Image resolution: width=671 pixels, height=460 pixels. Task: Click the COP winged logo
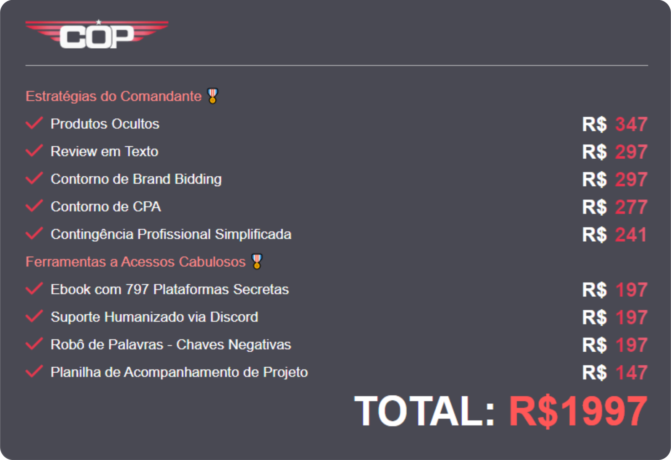97,34
